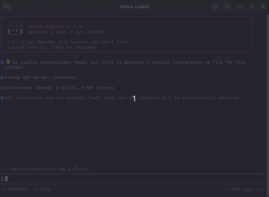
Task: Click the git branch icon before main
Action: click(74, 169)
